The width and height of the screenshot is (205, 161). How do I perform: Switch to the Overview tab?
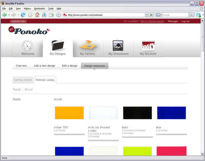(x=21, y=66)
